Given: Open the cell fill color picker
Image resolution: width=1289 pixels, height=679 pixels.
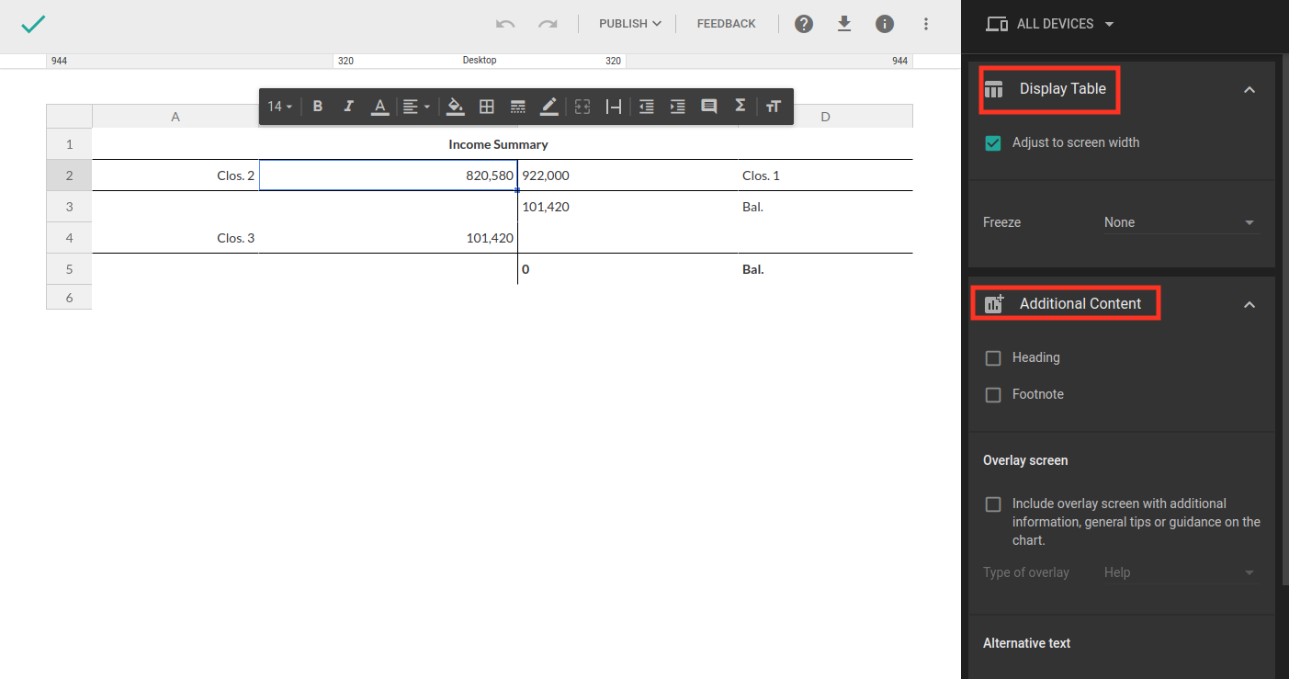Looking at the screenshot, I should pos(455,107).
